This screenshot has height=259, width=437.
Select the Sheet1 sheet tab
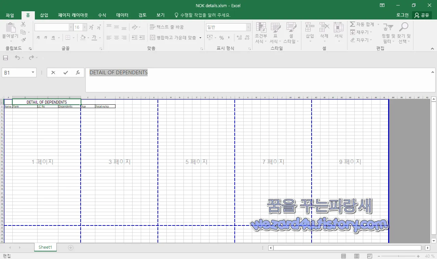pyautogui.click(x=45, y=247)
